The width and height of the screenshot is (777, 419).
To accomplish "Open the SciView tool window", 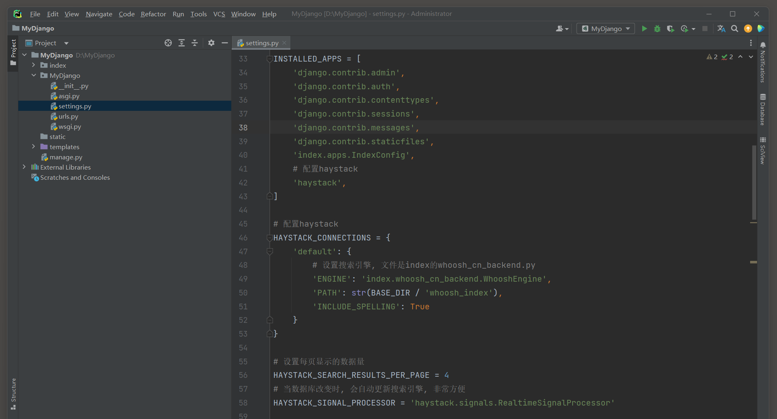I will click(x=763, y=150).
